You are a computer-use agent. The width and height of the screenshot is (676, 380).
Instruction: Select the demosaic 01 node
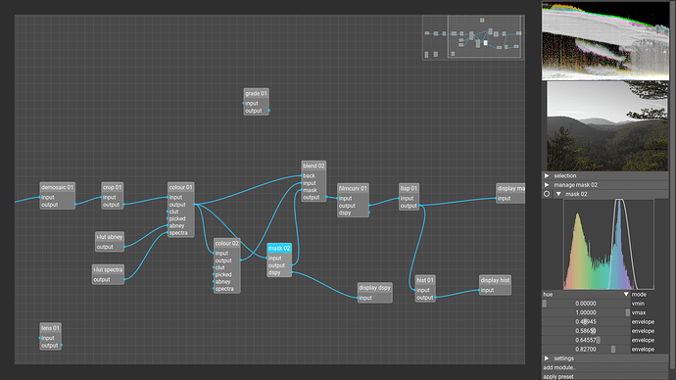click(x=58, y=187)
